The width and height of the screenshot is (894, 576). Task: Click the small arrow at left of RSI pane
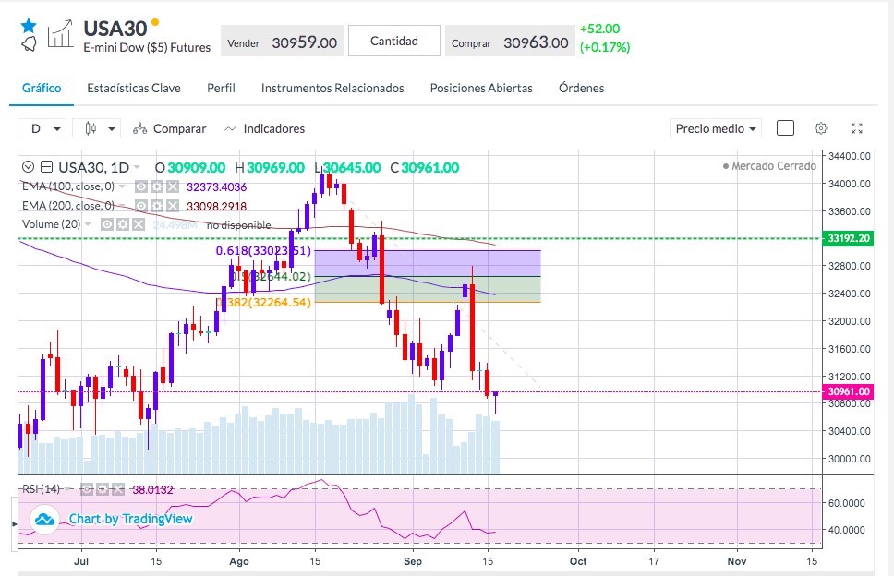(15, 523)
